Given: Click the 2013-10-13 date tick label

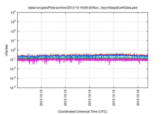Looking at the screenshot, I should pos(65,98).
